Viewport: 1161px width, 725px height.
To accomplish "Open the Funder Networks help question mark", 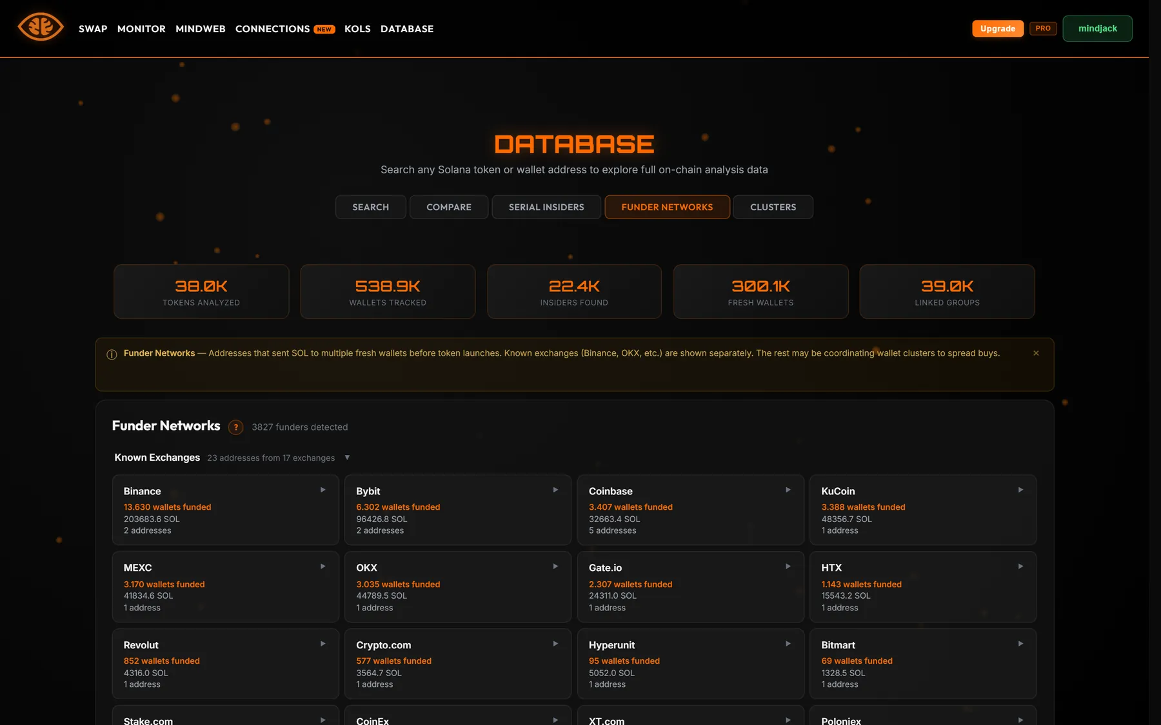I will point(236,427).
